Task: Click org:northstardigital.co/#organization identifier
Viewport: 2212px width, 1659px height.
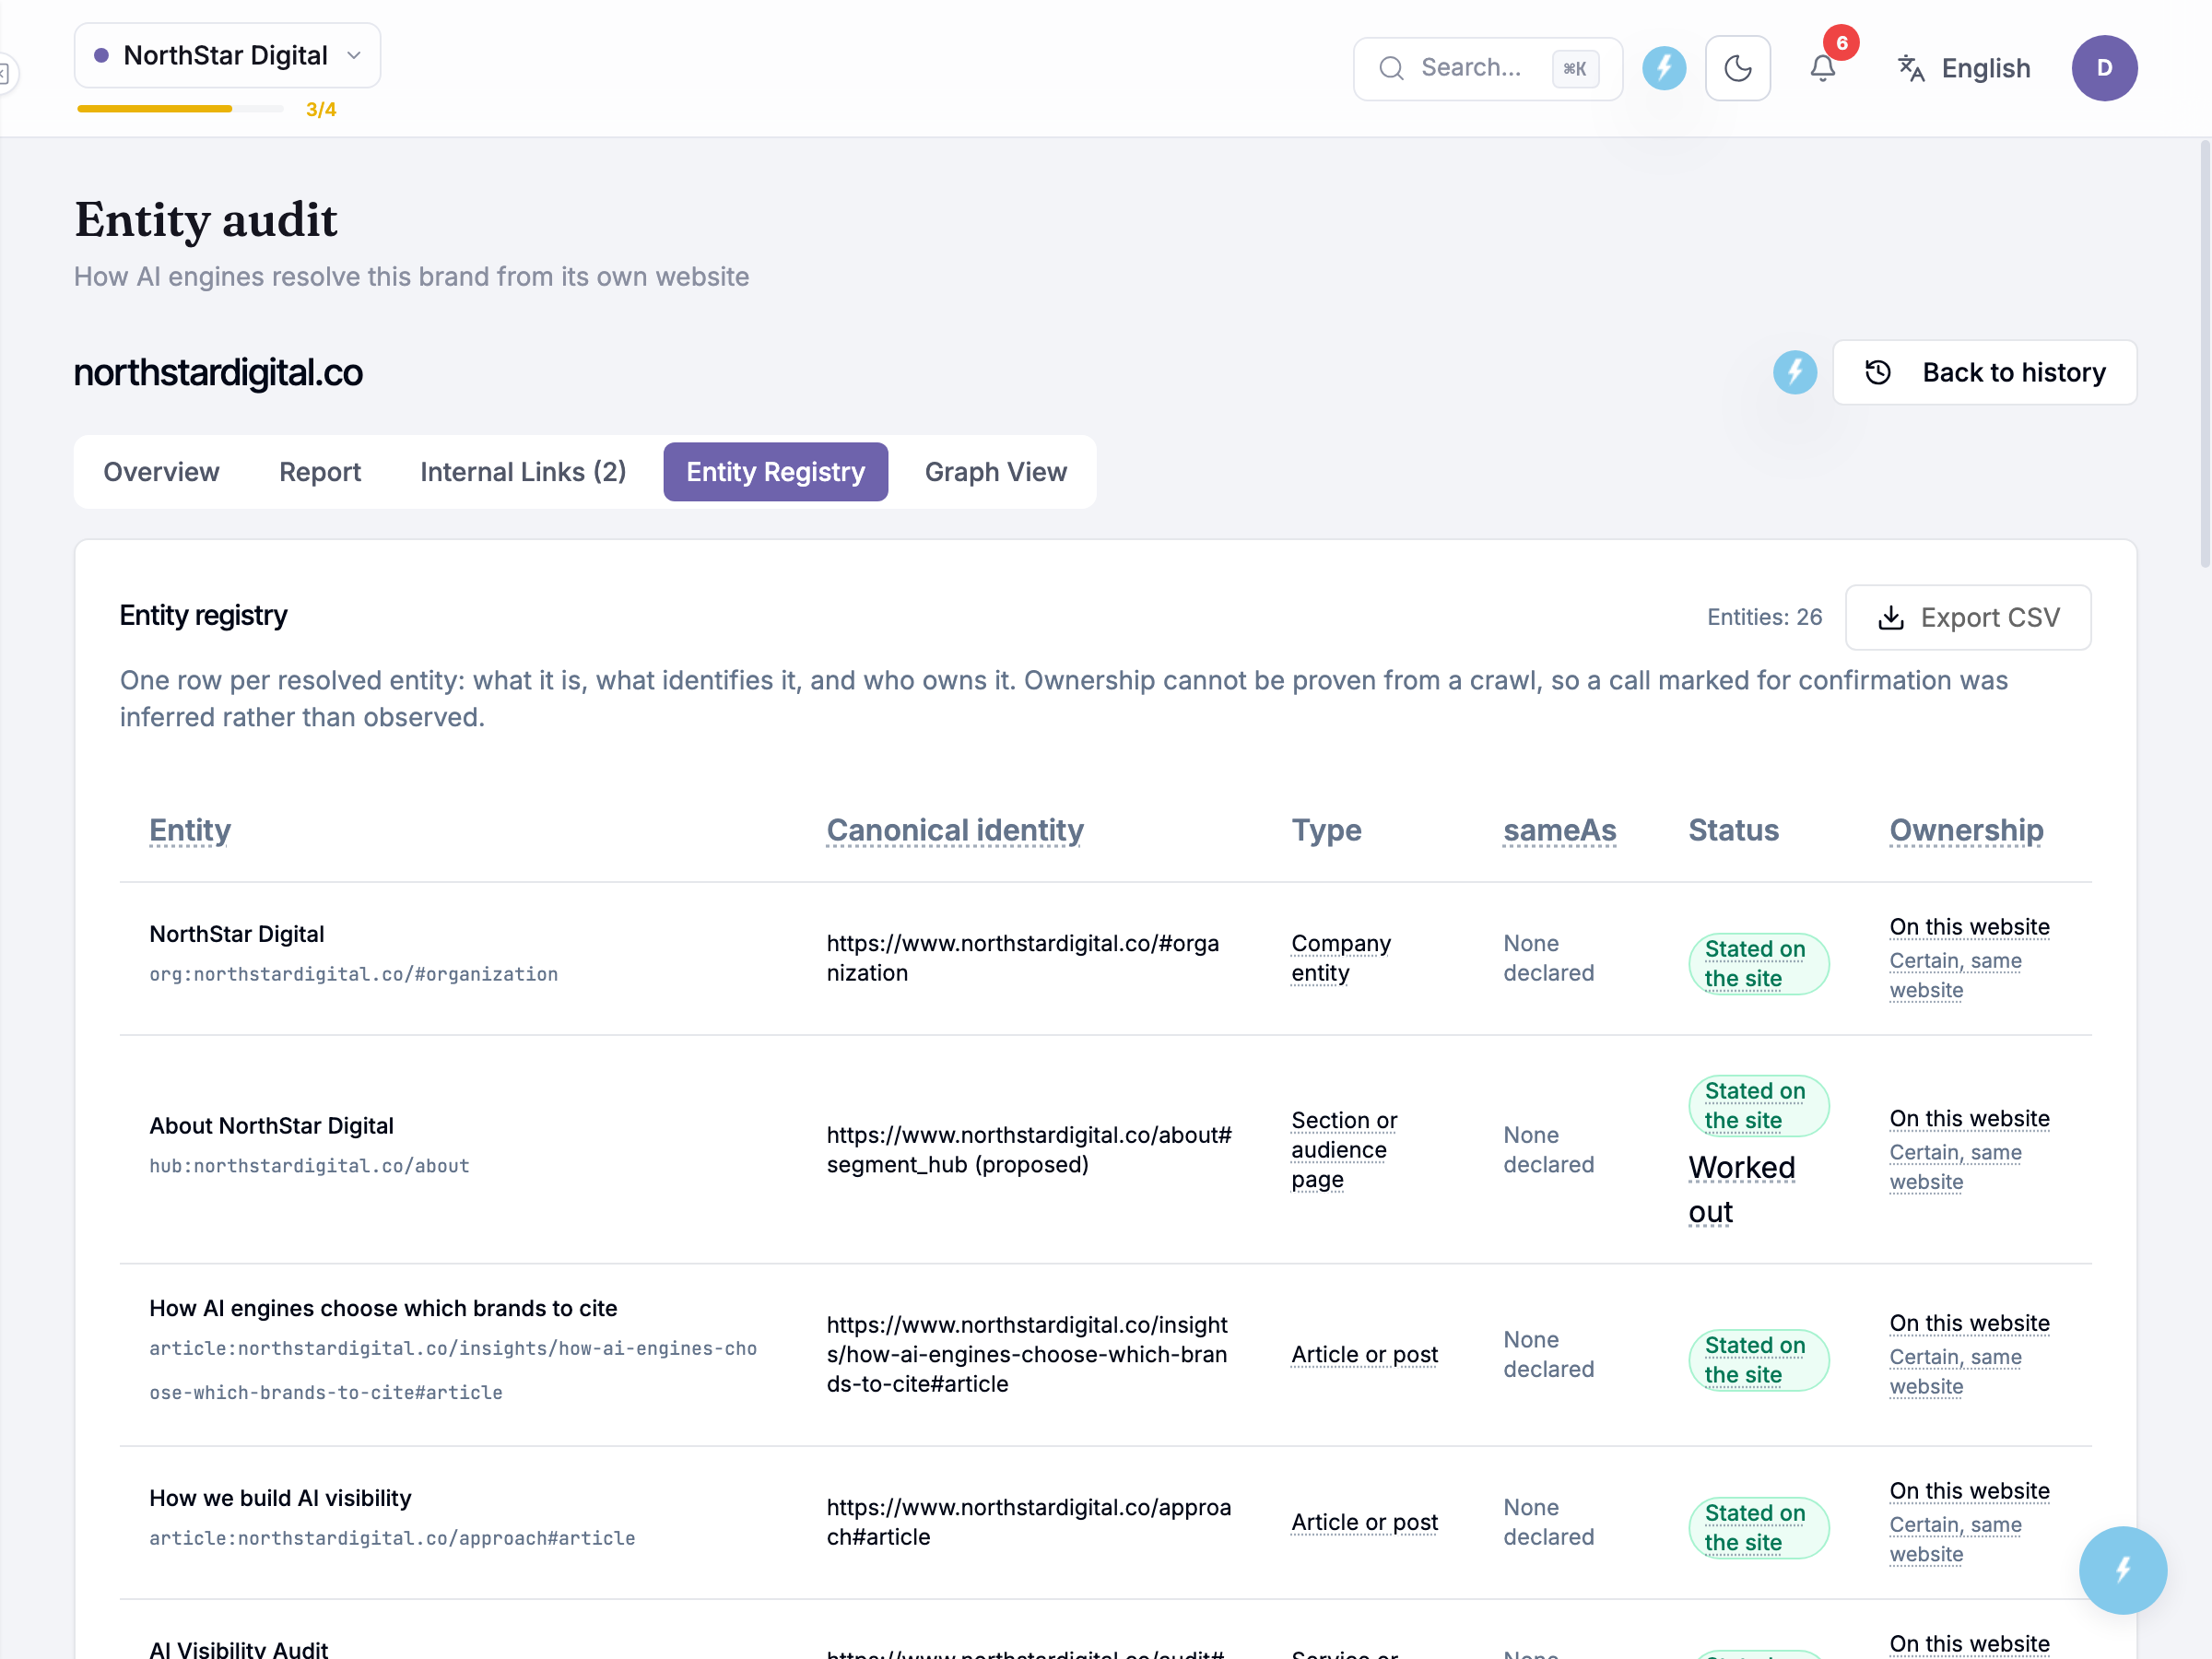Action: (x=354, y=973)
